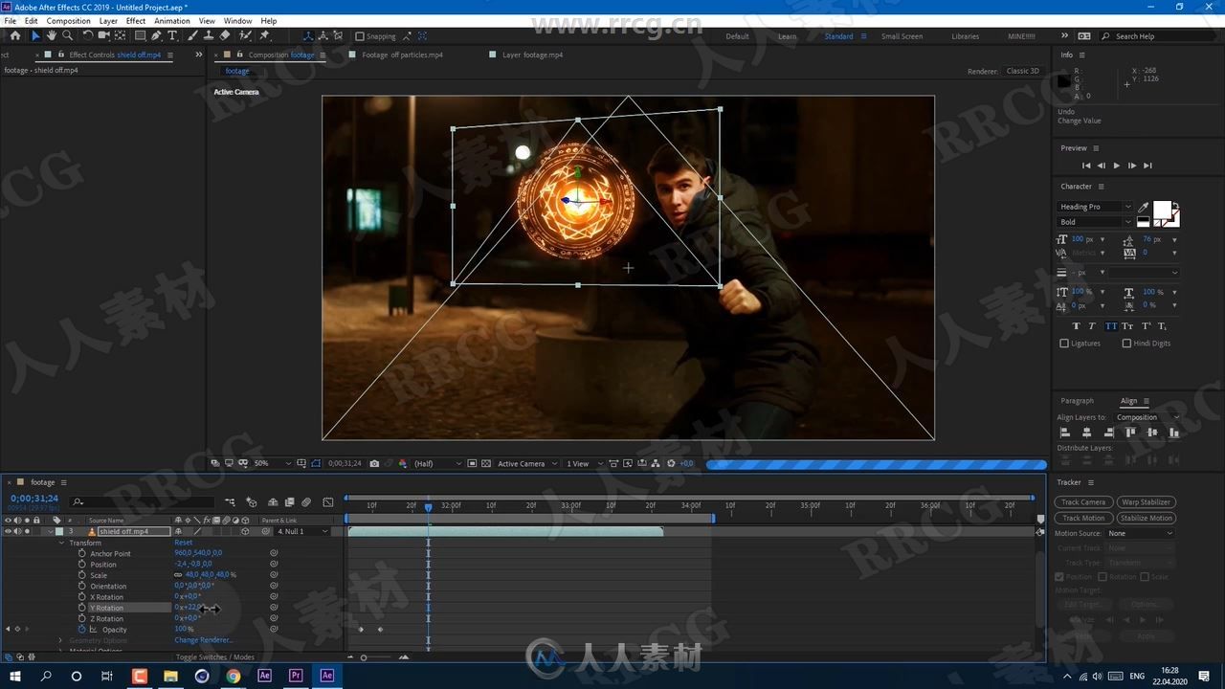The height and width of the screenshot is (689, 1225).
Task: Open the Effect menu
Action: pos(136,20)
